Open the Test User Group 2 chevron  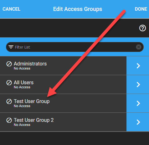click(138, 122)
